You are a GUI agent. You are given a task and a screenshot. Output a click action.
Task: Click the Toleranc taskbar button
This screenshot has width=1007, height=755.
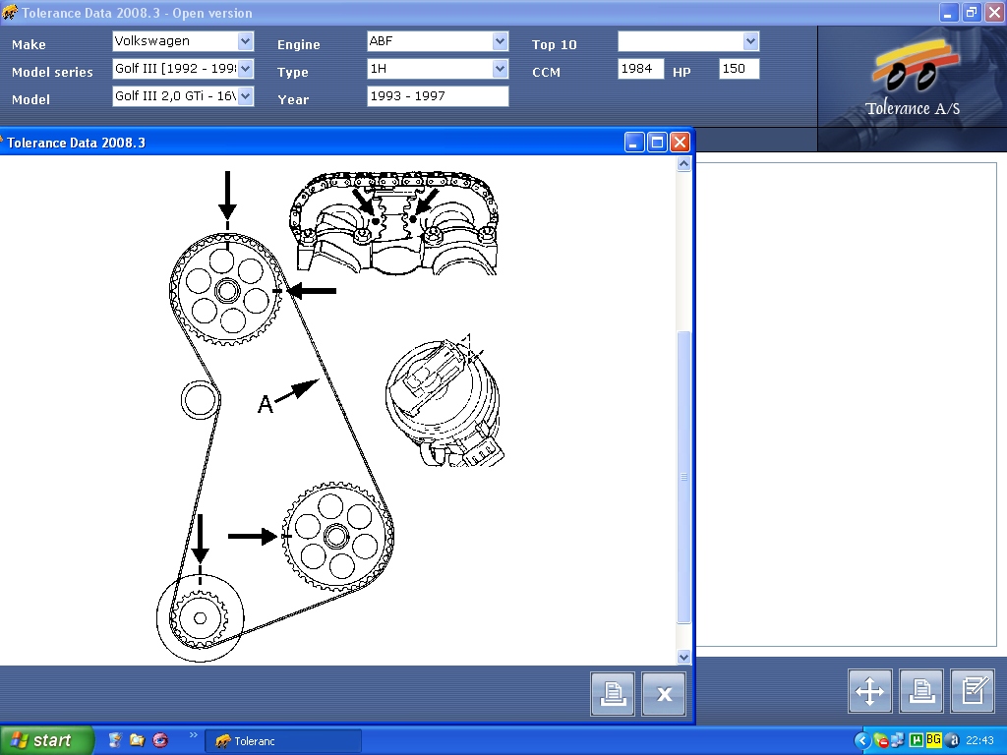point(283,741)
